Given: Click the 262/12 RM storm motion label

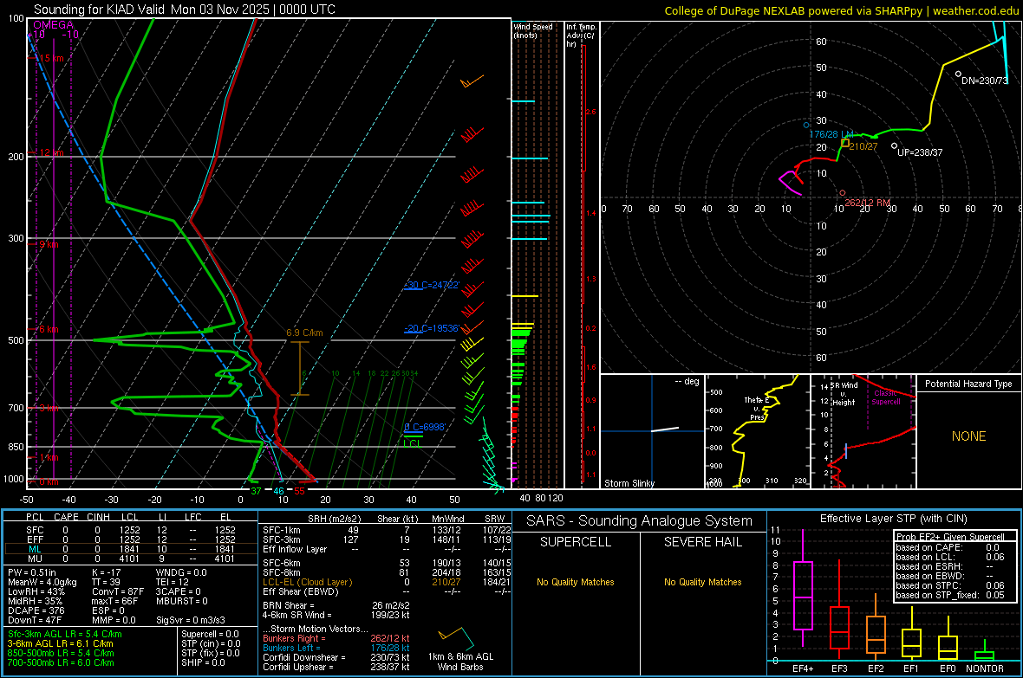Looking at the screenshot, I should point(868,203).
